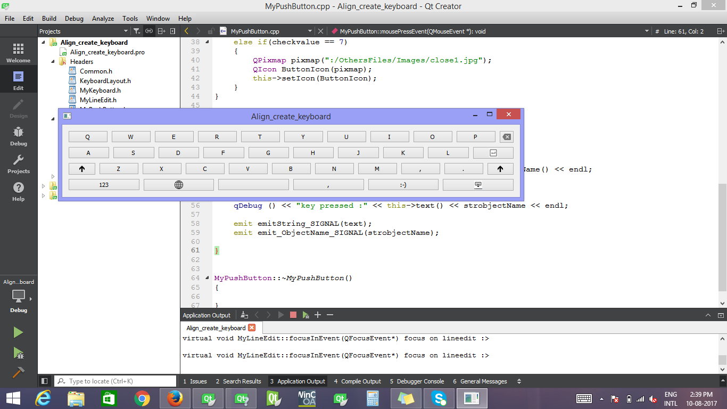
Task: Click the blank space bar key
Action: (253, 185)
